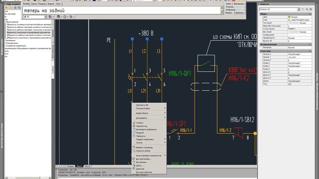The image size is (319, 179).
Task: Click Select Objects icon in Свойства panel
Action: point(307,9)
